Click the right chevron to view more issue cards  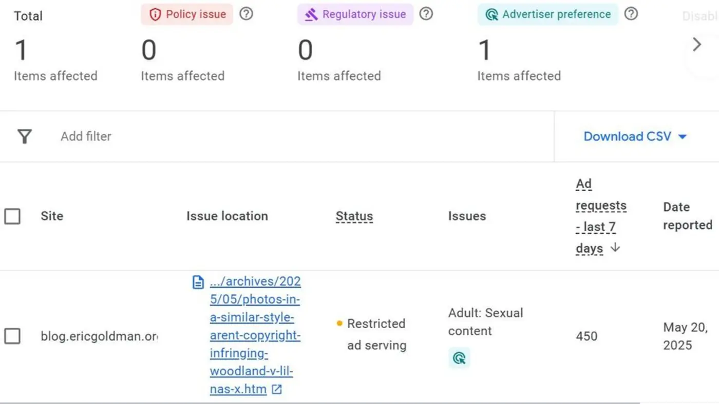pos(696,45)
